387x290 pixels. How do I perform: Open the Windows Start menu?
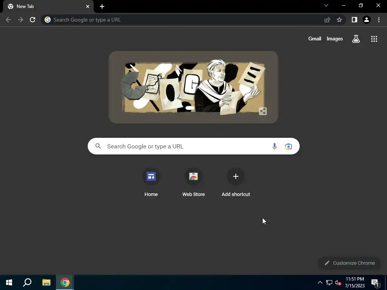coord(9,282)
